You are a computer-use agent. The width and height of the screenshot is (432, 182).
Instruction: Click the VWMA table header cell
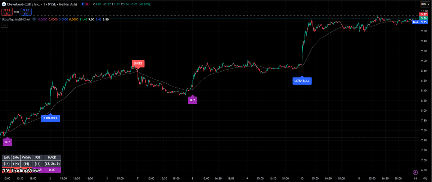(x=26, y=157)
